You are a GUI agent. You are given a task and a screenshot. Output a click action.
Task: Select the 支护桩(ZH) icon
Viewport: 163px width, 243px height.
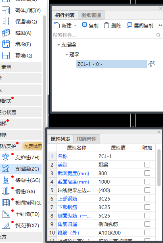tap(6, 157)
